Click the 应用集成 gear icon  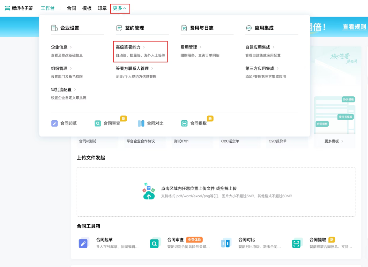pos(249,28)
